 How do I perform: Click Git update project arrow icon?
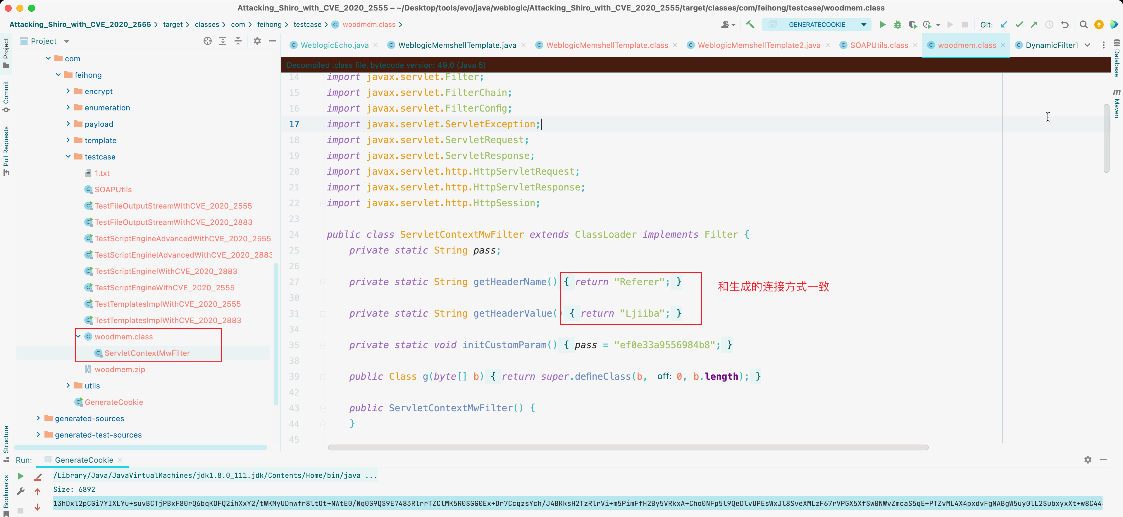(x=1004, y=25)
